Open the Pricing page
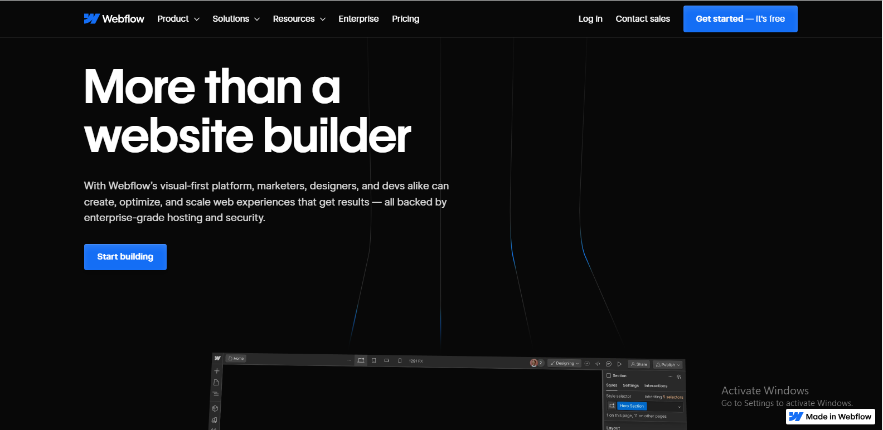Image resolution: width=883 pixels, height=430 pixels. (x=405, y=19)
